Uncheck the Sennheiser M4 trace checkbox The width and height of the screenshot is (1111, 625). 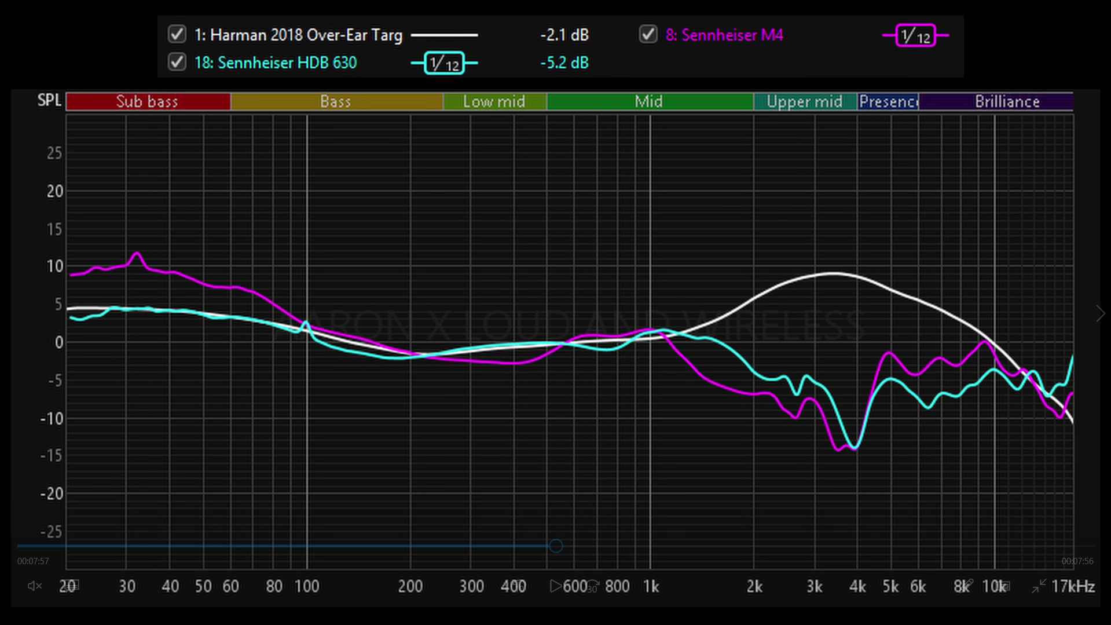[x=648, y=34]
